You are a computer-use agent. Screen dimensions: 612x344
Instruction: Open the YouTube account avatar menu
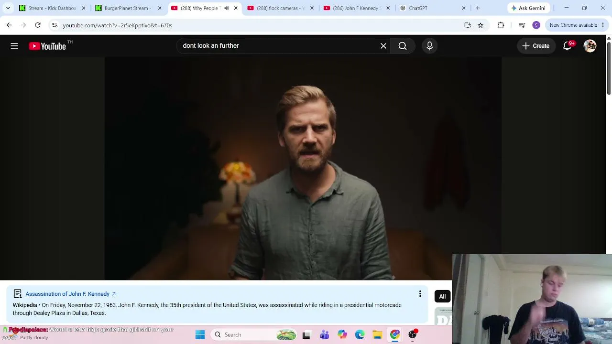pyautogui.click(x=590, y=46)
